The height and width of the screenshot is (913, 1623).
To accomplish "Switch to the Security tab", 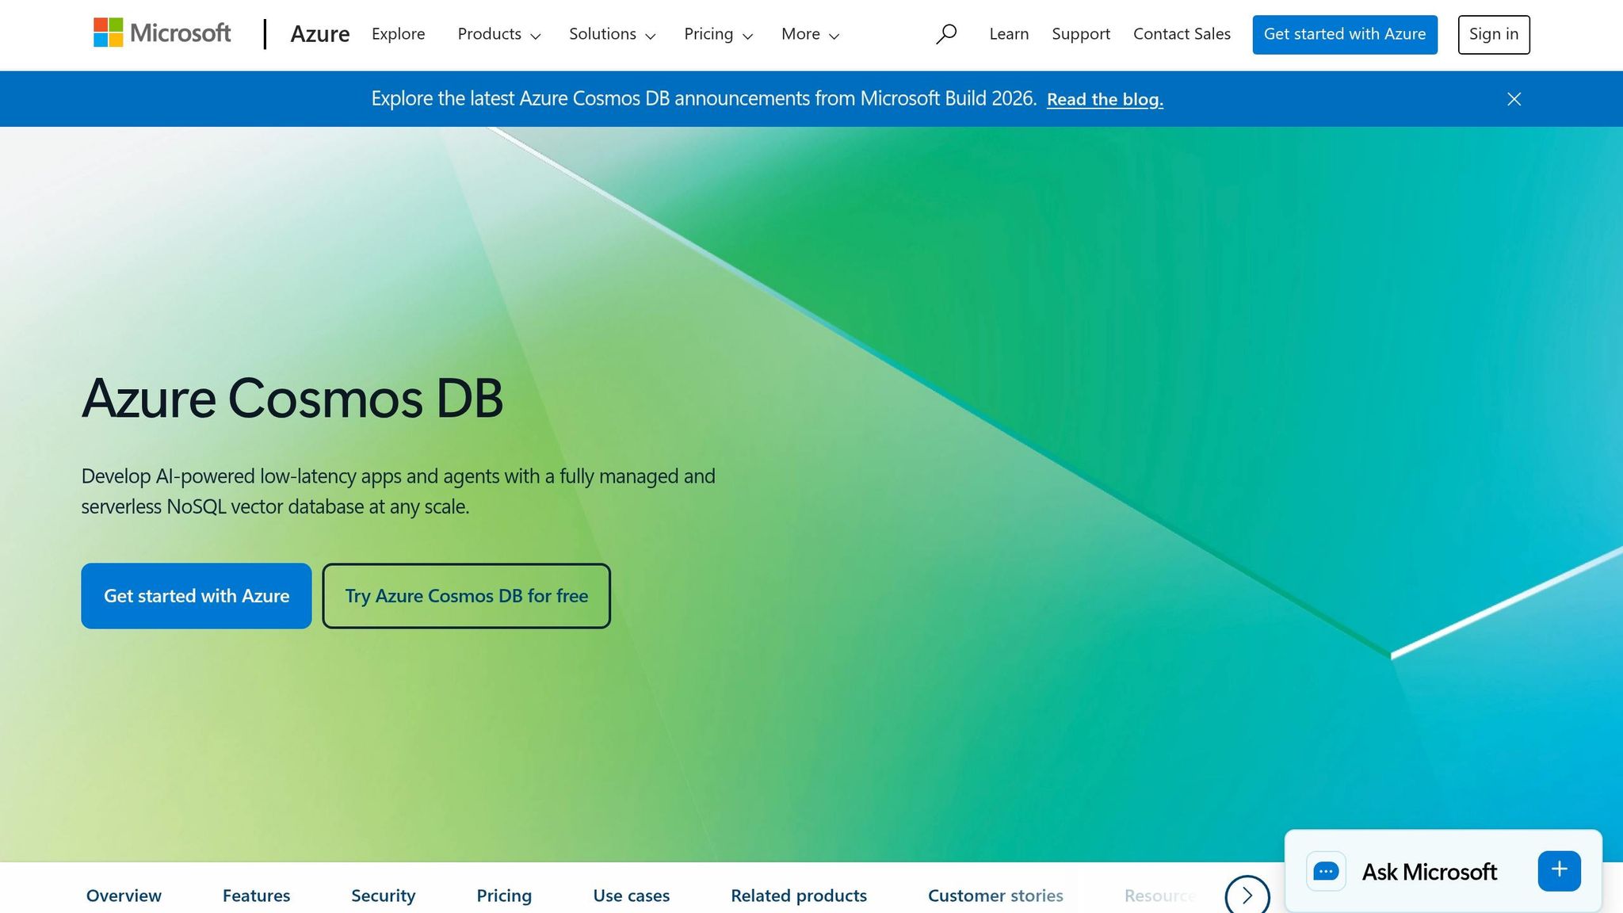I will pos(383,896).
